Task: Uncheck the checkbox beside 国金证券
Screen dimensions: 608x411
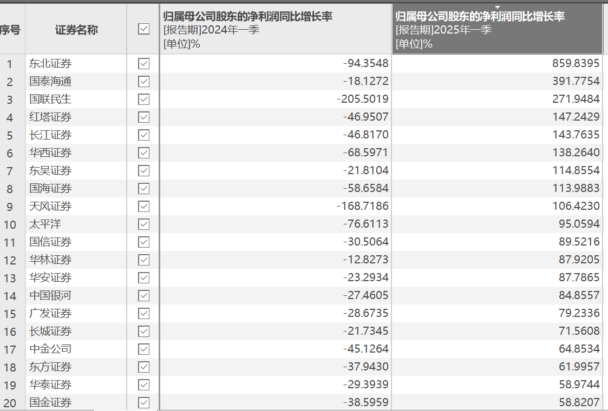Action: [x=143, y=402]
